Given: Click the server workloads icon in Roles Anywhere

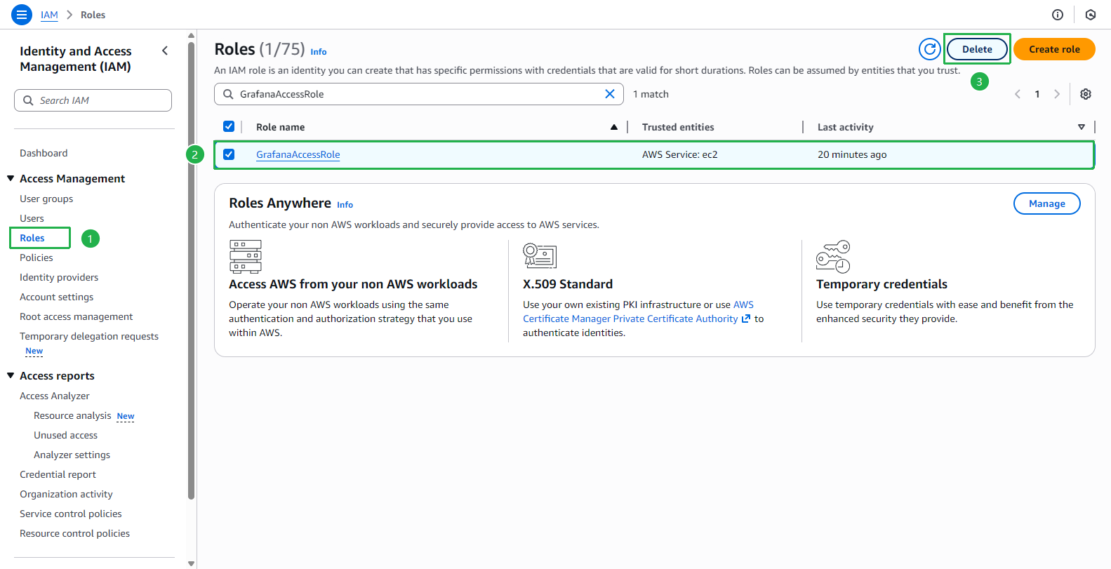Looking at the screenshot, I should pyautogui.click(x=246, y=256).
